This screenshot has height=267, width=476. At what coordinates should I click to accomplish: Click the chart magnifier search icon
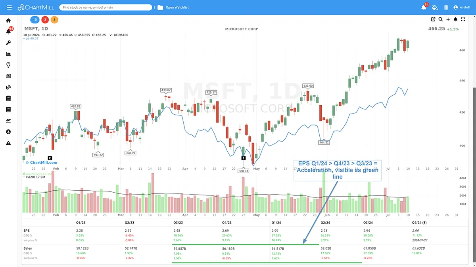(441, 19)
